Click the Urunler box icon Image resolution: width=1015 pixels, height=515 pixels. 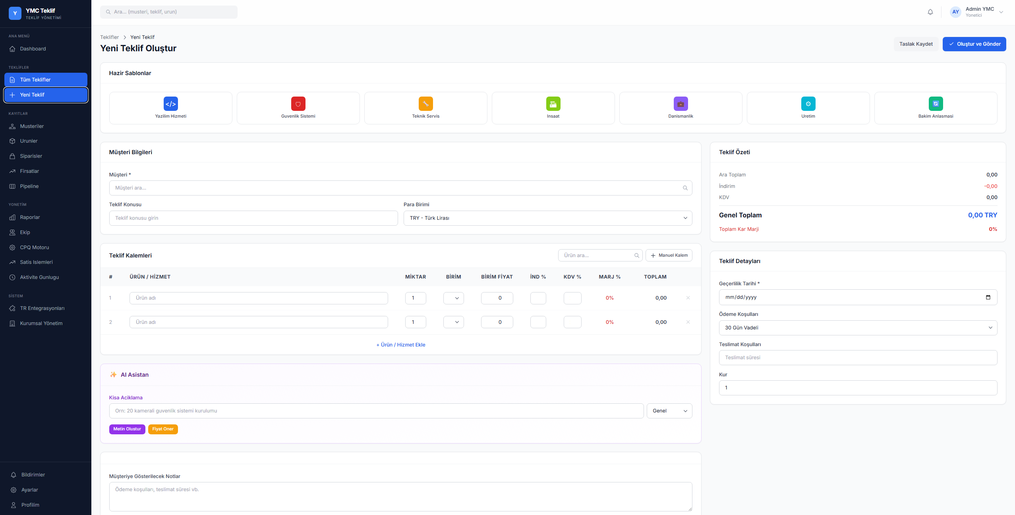coord(12,141)
